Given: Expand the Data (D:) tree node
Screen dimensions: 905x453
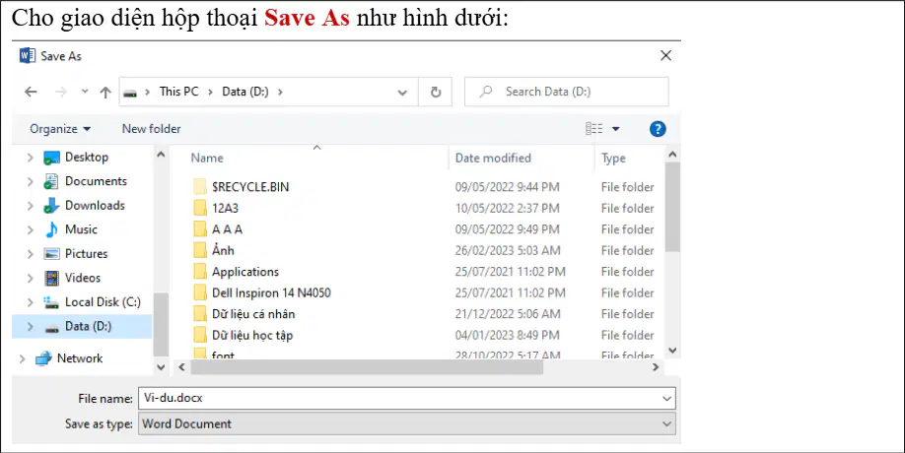Looking at the screenshot, I should (x=30, y=327).
